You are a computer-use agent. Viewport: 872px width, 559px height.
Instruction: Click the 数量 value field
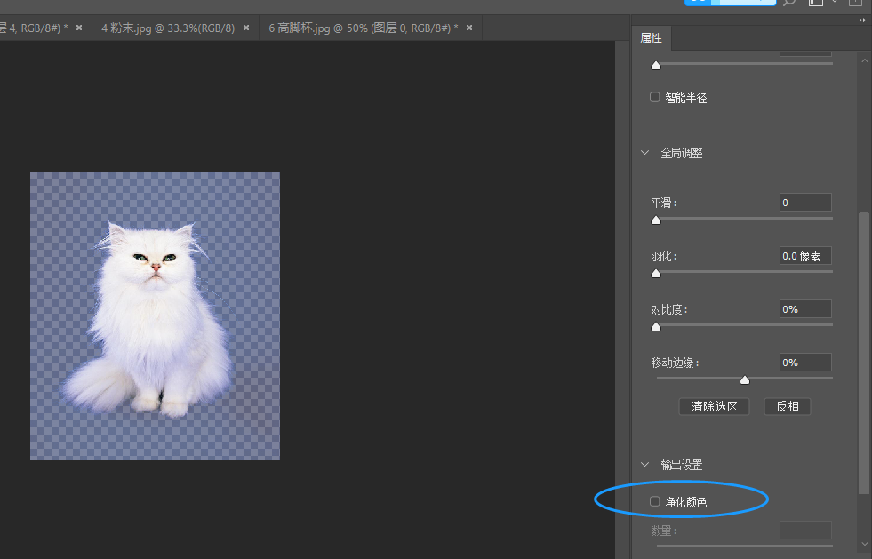pos(805,530)
